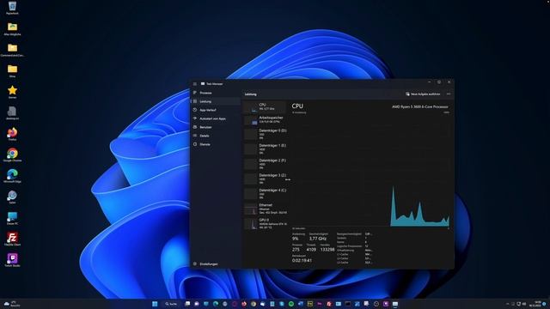Select Datenträger 1 (E:) entry
Screen dimensions: 550x309
click(266, 148)
